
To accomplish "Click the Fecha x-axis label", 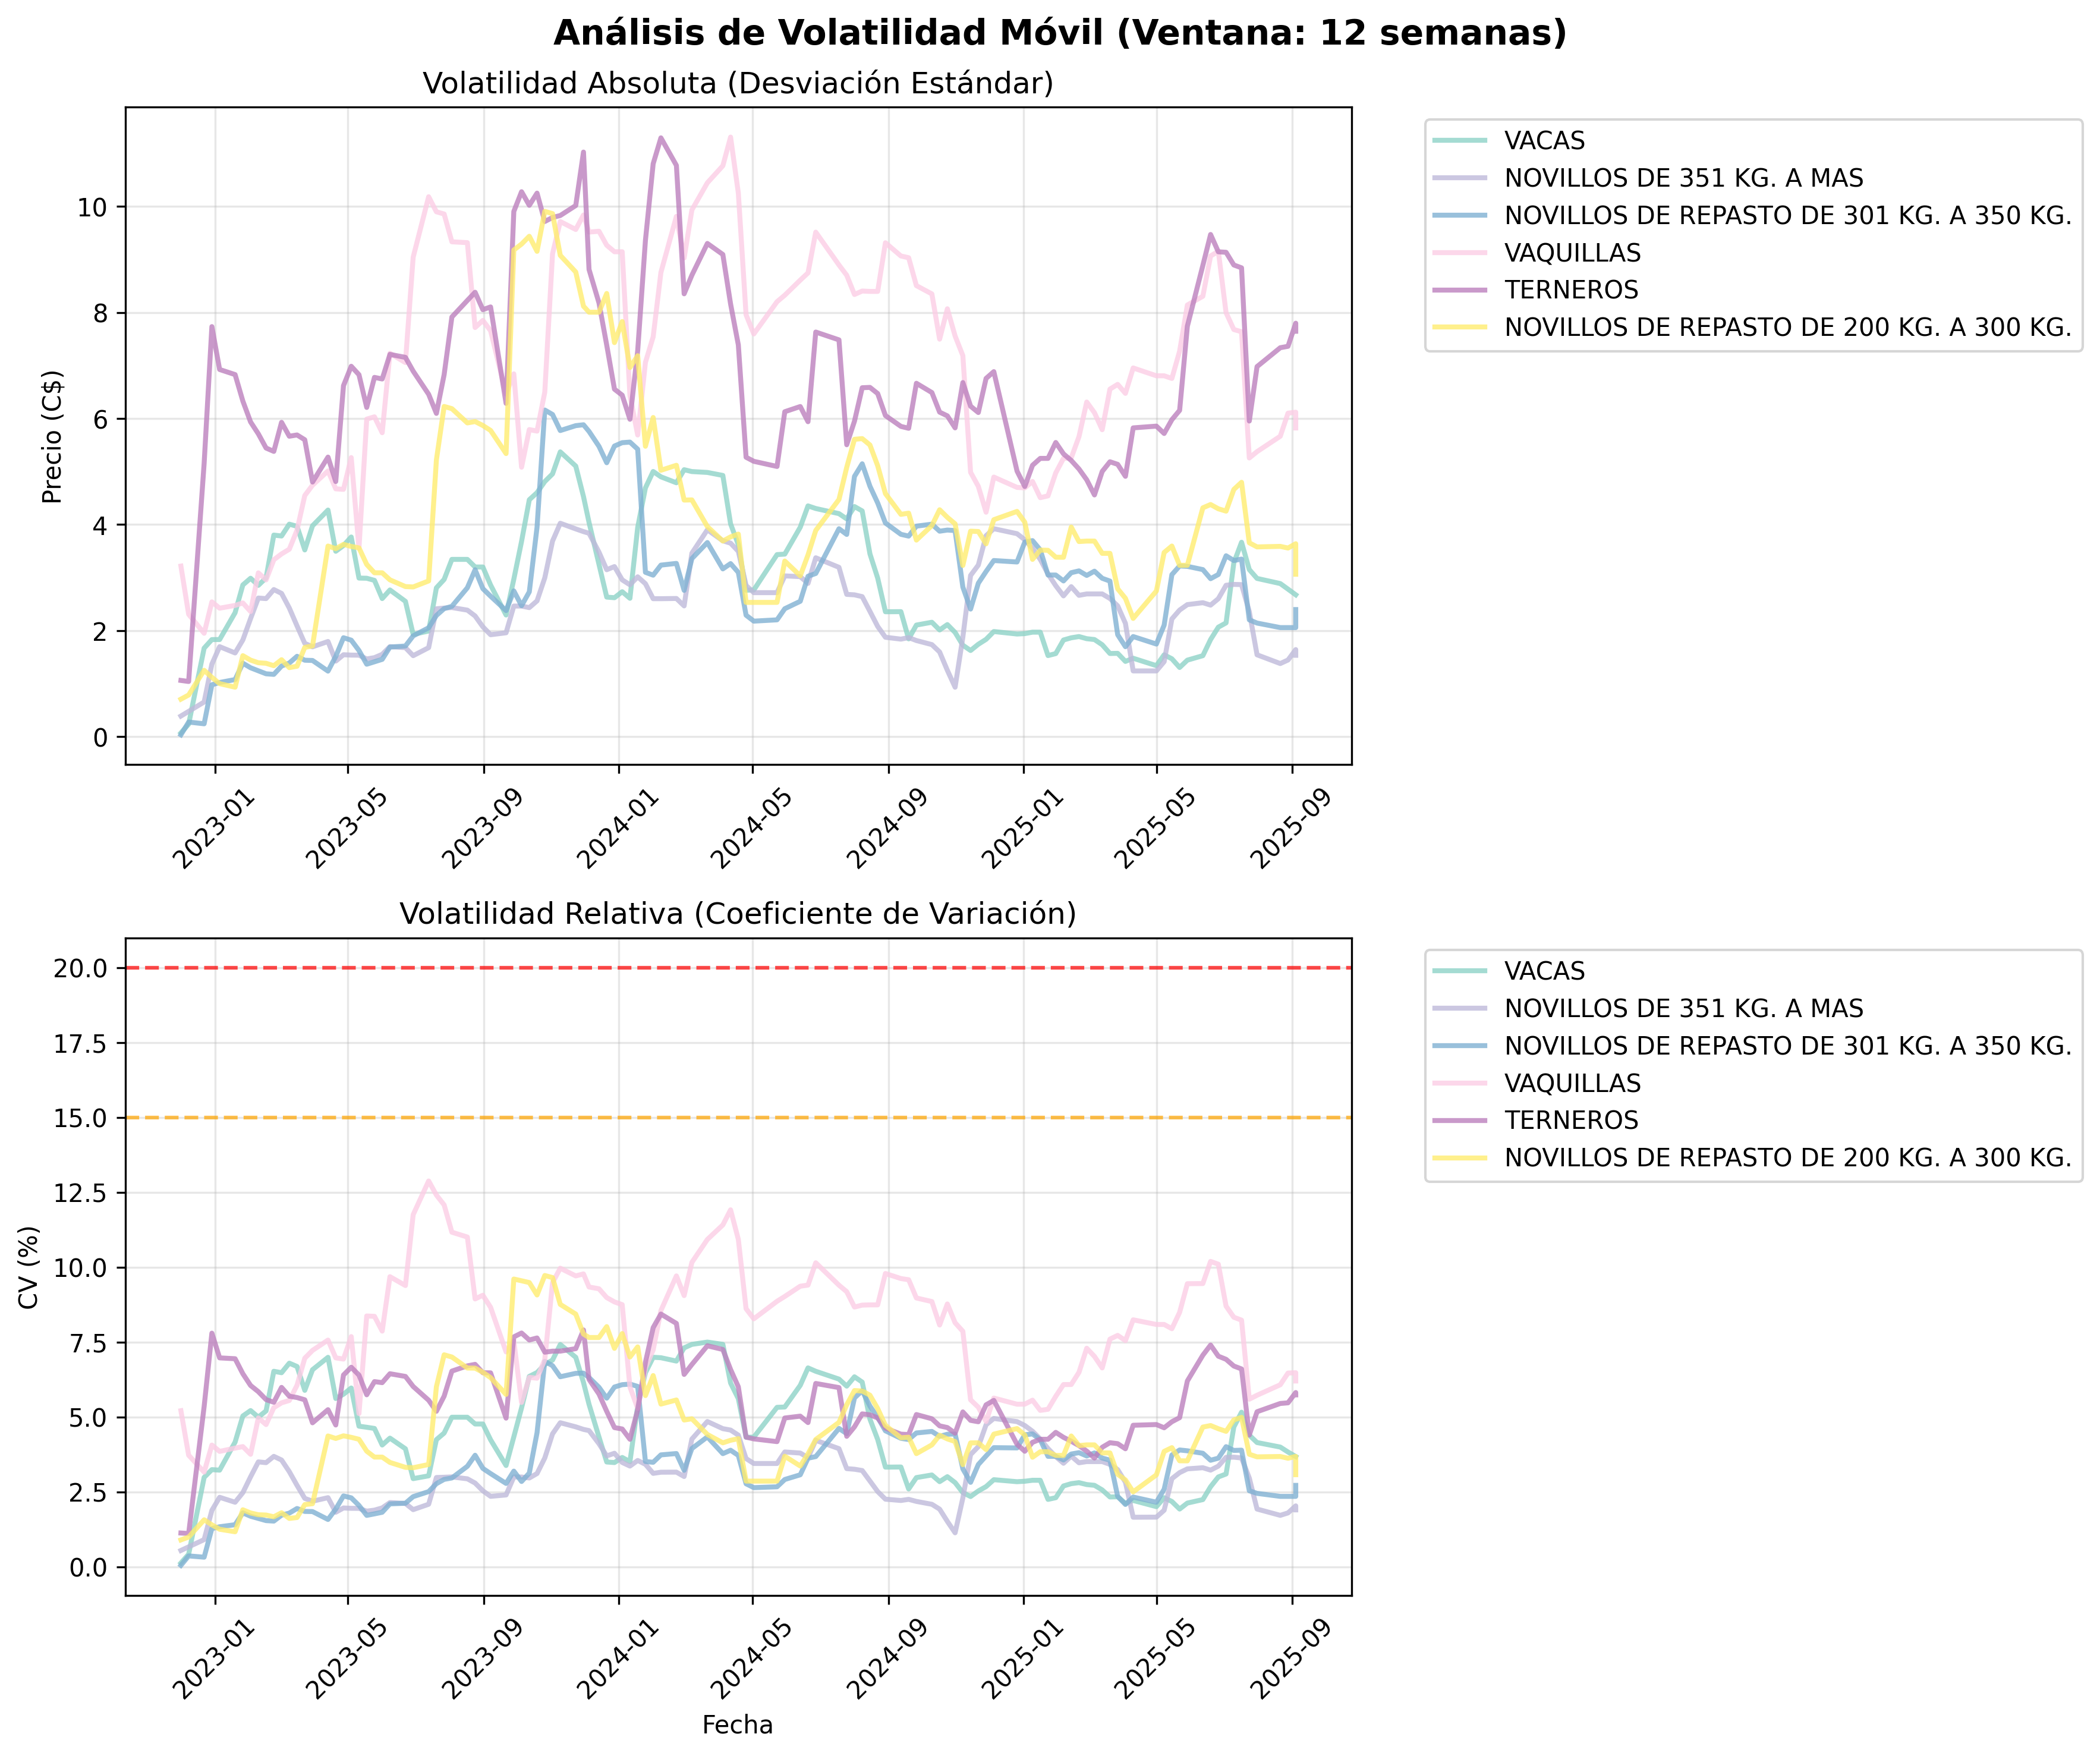I will coord(737,1725).
